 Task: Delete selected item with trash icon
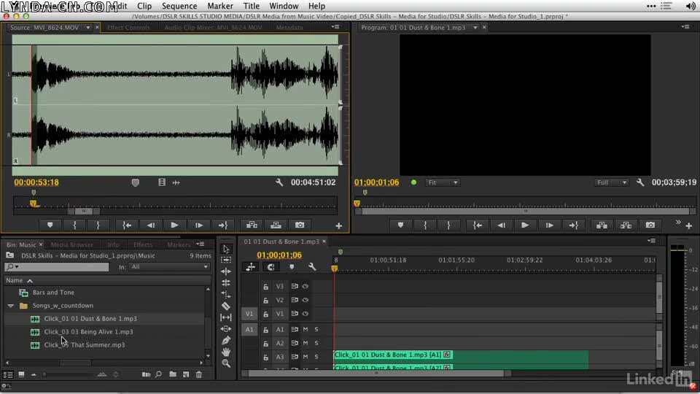coord(199,374)
